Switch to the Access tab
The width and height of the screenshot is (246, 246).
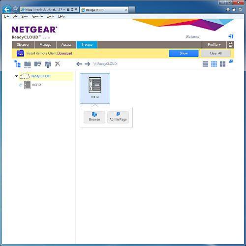click(x=66, y=45)
